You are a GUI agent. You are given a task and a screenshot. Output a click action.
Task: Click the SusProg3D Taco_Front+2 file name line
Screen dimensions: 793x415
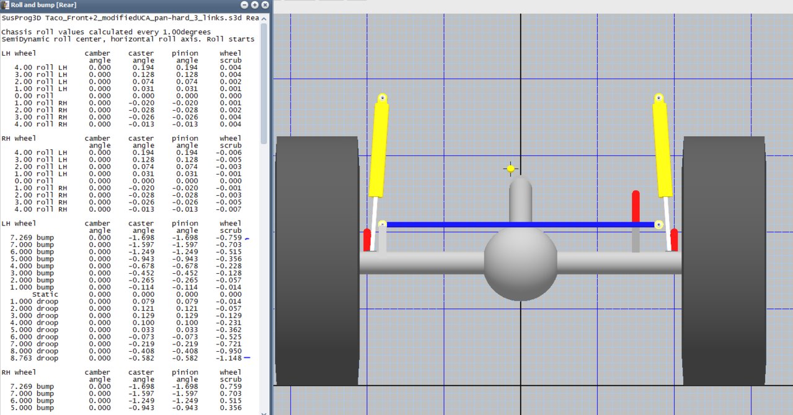tap(130, 18)
